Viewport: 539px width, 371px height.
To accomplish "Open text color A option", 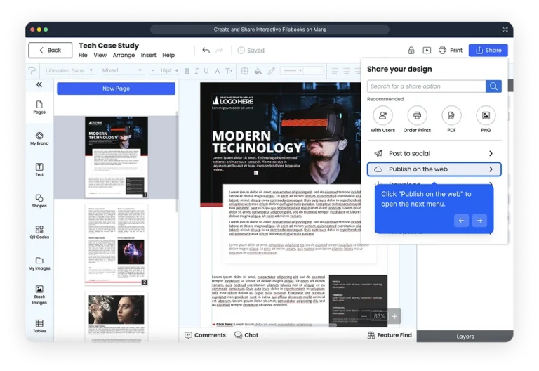I will tap(218, 71).
